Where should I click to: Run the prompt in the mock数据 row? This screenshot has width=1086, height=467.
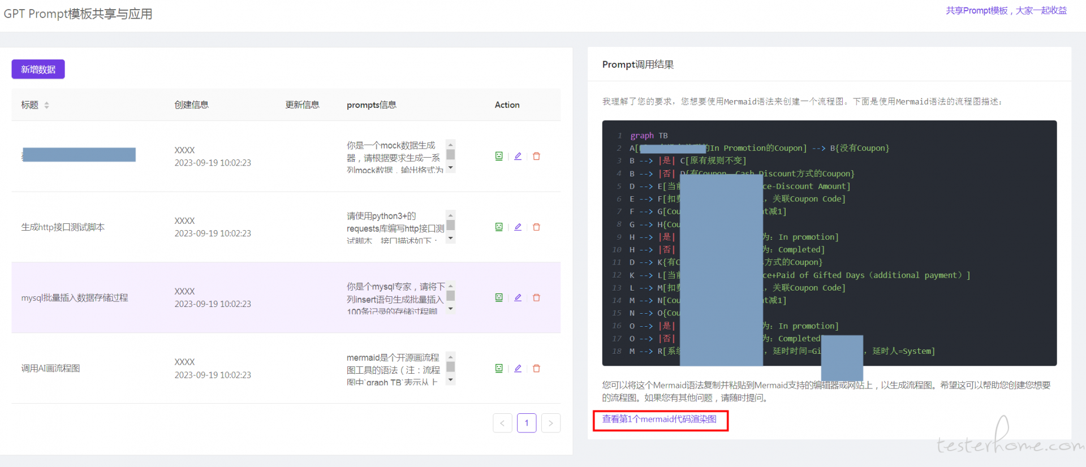pyautogui.click(x=499, y=156)
